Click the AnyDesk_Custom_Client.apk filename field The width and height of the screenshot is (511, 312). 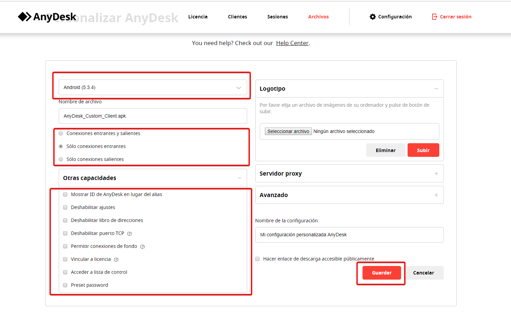point(153,116)
